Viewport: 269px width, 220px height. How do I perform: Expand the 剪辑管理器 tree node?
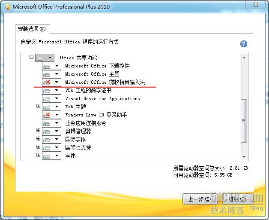[x=38, y=131]
